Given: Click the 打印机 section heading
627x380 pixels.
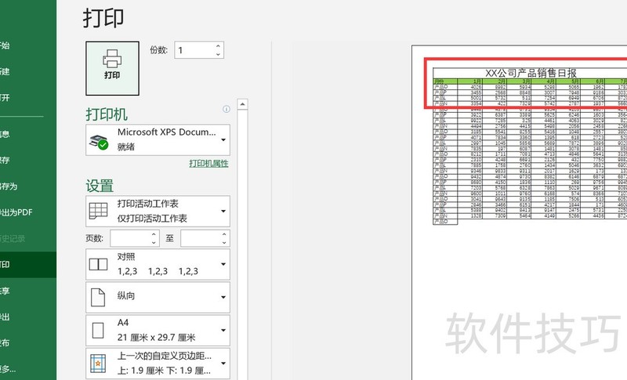Looking at the screenshot, I should pos(107,114).
